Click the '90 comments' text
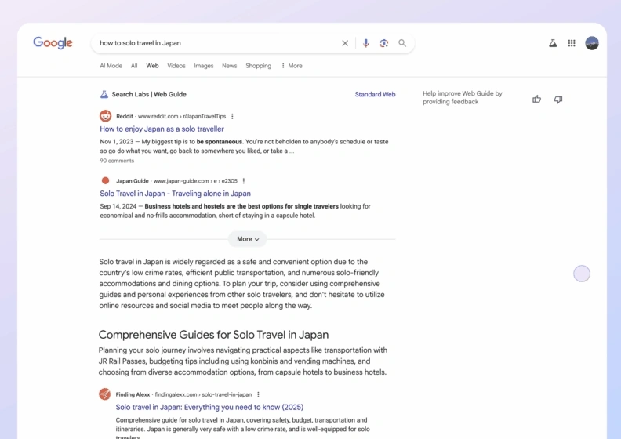Screen dimensions: 621x439 click(x=117, y=161)
